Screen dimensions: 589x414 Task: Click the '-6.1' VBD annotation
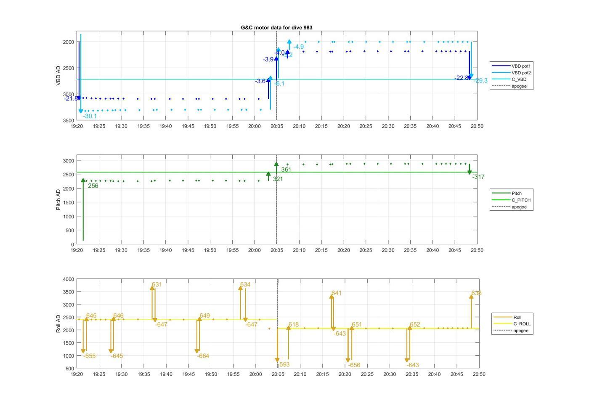[279, 84]
